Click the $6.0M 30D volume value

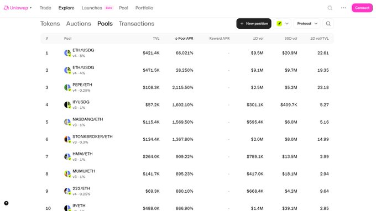(x=291, y=122)
